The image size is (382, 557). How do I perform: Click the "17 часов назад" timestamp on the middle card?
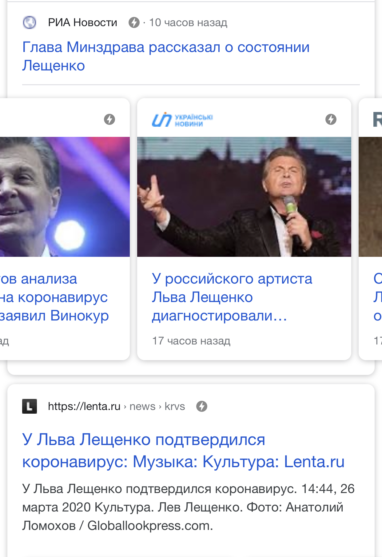[191, 341]
